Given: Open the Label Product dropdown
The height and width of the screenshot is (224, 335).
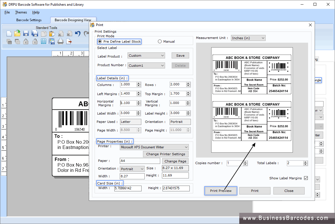Looking at the screenshot, I should [x=162, y=55].
